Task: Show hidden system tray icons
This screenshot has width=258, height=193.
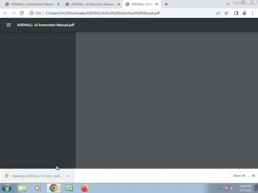Action: tap(214, 188)
